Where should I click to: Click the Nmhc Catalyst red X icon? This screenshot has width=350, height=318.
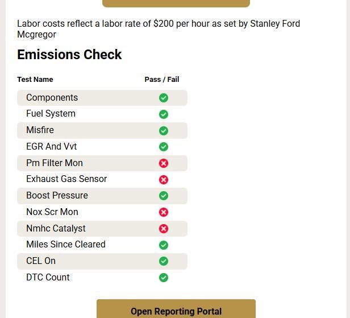click(164, 229)
